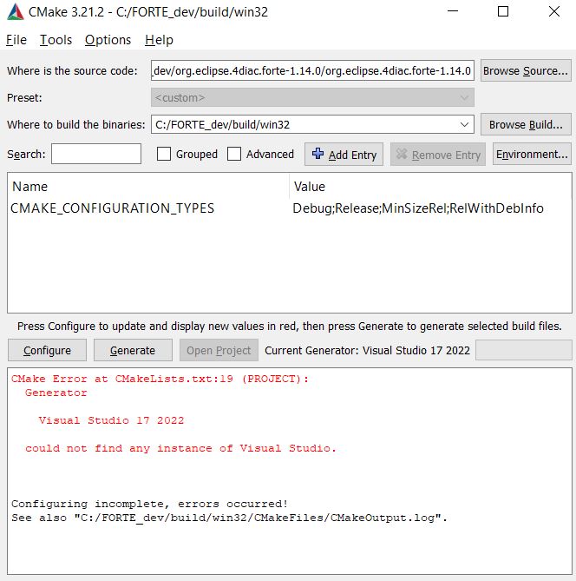The image size is (576, 581).
Task: Maximize the CMake window
Action: click(503, 11)
